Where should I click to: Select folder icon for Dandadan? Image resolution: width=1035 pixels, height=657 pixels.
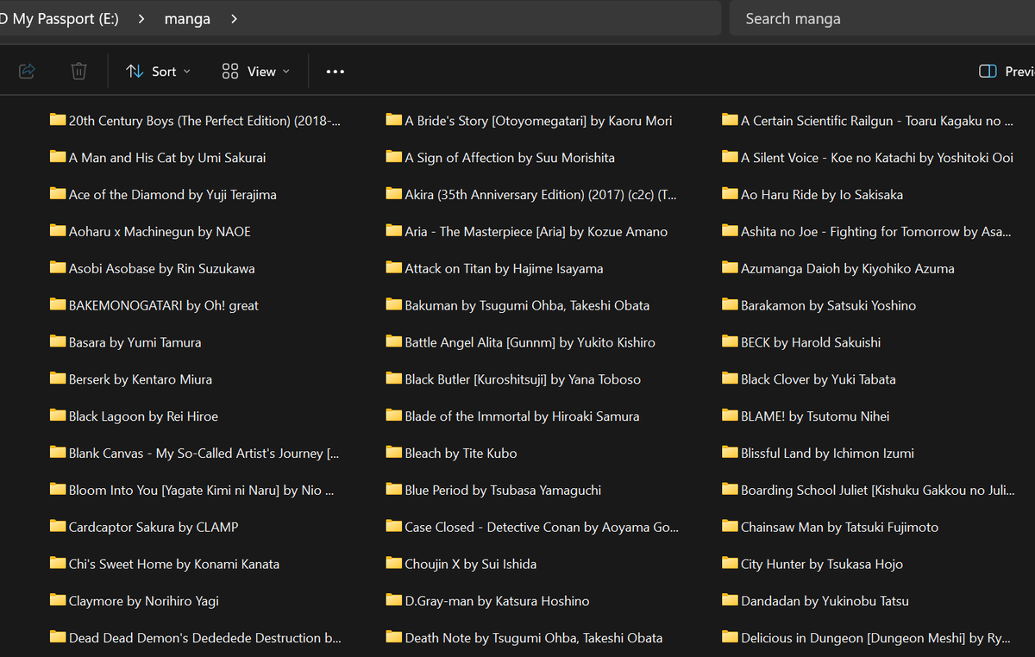pyautogui.click(x=730, y=602)
